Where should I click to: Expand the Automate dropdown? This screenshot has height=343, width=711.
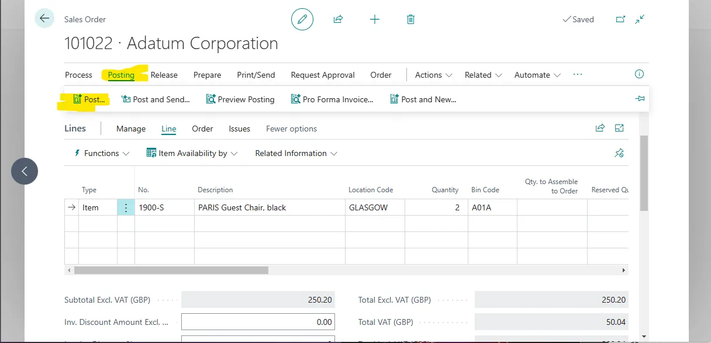(x=537, y=75)
